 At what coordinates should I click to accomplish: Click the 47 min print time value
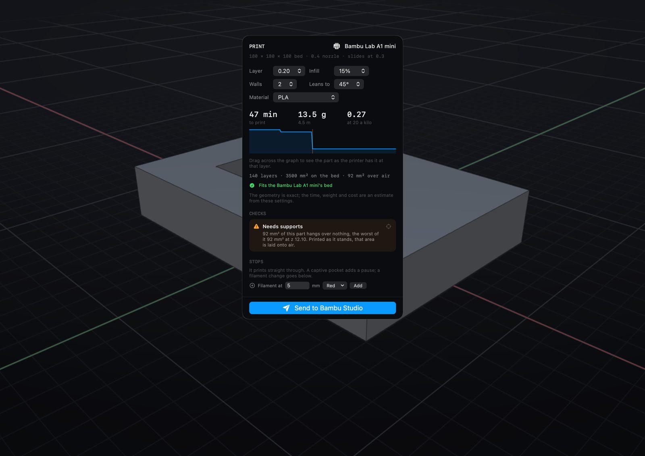pyautogui.click(x=263, y=115)
